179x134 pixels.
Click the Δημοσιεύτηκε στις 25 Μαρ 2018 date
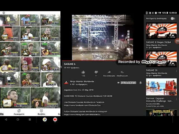click(x=79, y=90)
